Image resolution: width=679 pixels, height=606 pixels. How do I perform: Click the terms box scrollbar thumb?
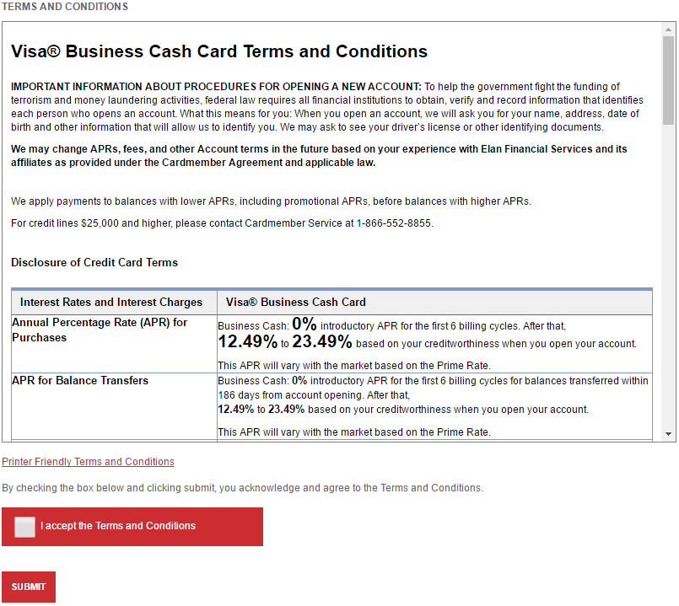tap(668, 81)
